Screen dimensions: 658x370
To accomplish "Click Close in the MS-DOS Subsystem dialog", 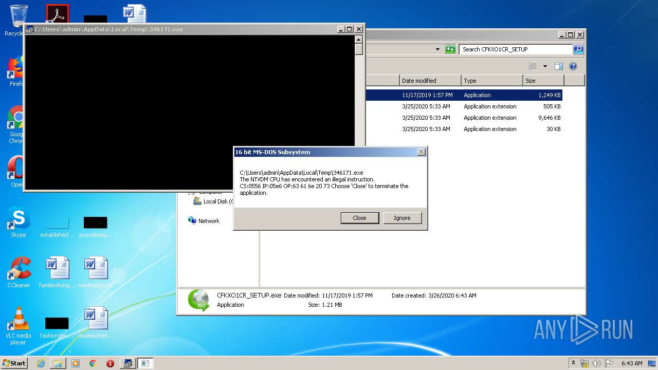I will coord(359,218).
